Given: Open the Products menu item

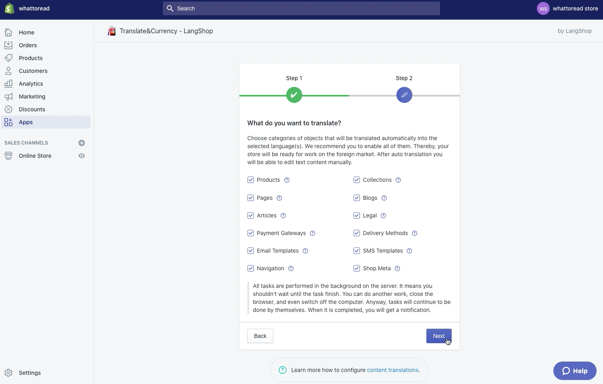Looking at the screenshot, I should click(x=46, y=58).
